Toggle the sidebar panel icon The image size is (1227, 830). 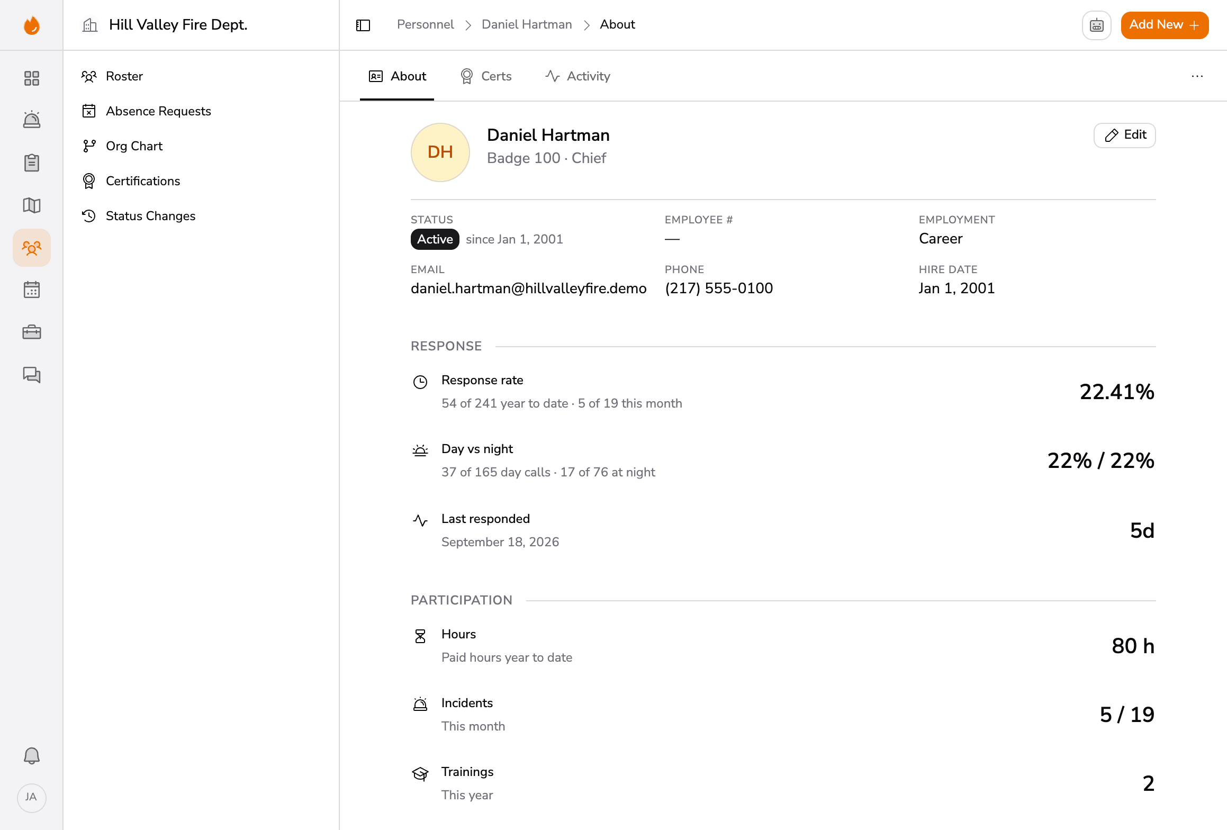click(363, 25)
